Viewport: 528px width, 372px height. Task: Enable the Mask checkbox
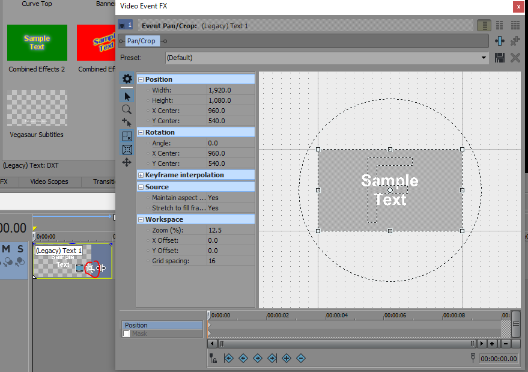[x=126, y=334]
